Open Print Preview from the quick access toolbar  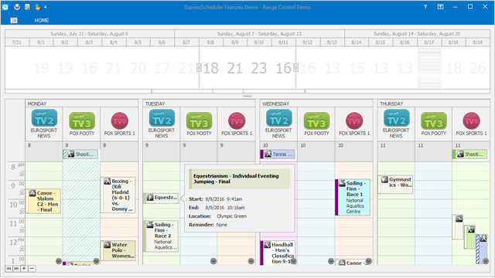point(28,7)
